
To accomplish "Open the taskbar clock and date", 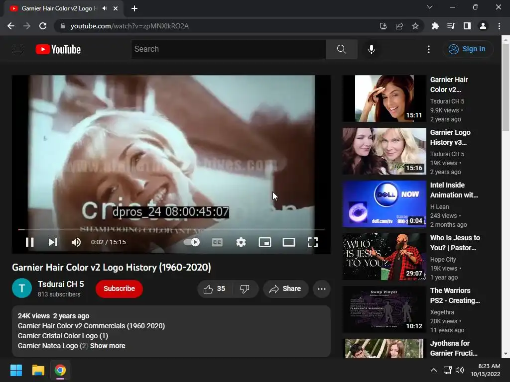I will tap(486, 370).
